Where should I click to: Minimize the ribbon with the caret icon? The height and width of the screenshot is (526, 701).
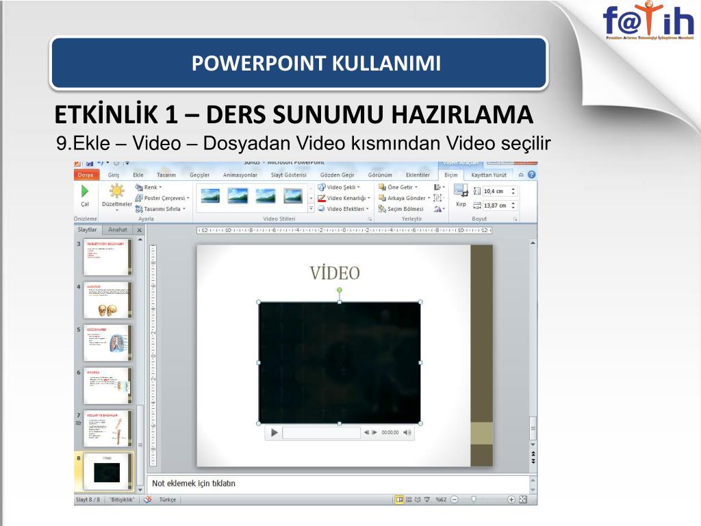[x=521, y=175]
